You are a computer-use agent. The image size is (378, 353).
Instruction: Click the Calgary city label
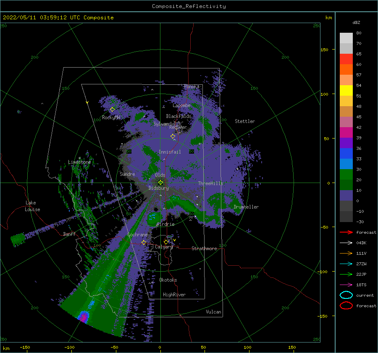pos(164,247)
